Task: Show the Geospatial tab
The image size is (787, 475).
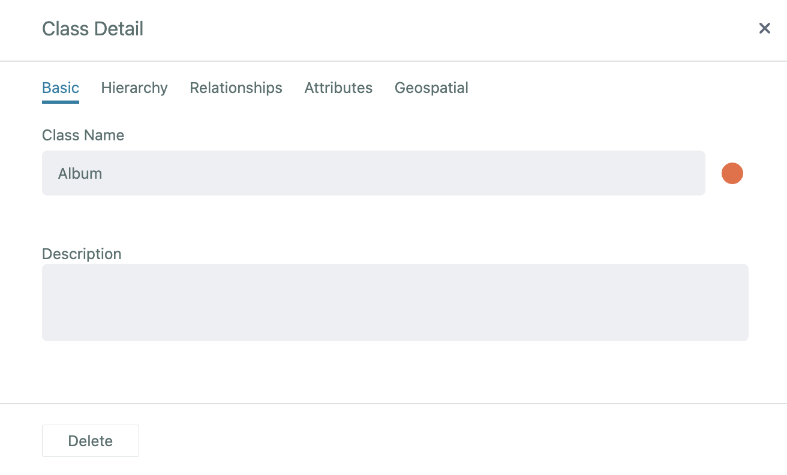Action: click(x=431, y=88)
